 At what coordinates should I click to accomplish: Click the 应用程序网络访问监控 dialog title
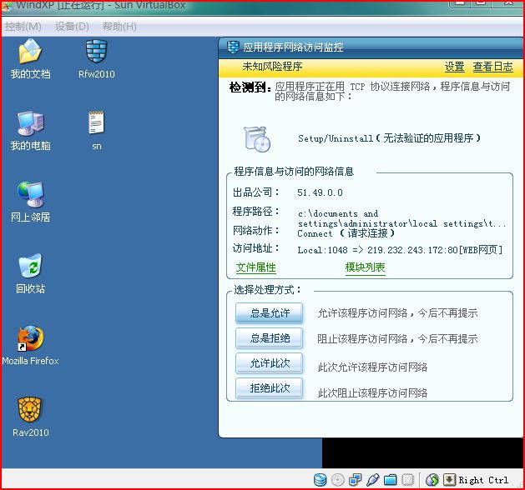[x=293, y=47]
